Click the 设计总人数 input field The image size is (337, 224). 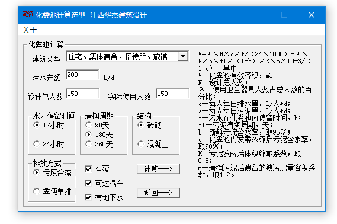pos(82,94)
